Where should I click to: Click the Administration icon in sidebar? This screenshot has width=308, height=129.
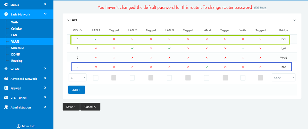(x=6, y=107)
